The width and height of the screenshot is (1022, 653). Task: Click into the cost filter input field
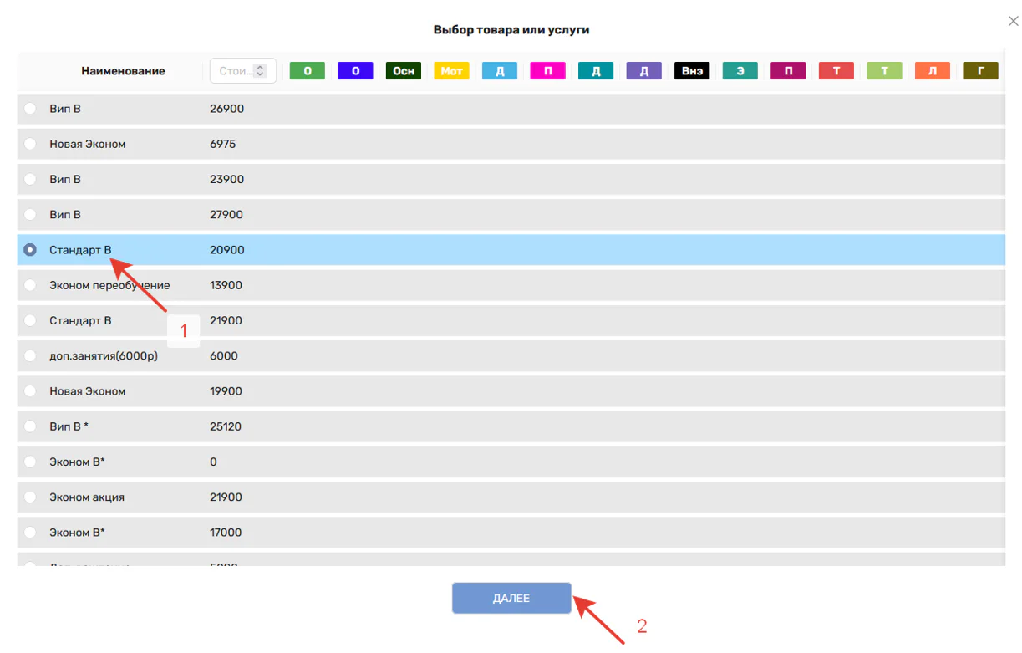point(234,71)
